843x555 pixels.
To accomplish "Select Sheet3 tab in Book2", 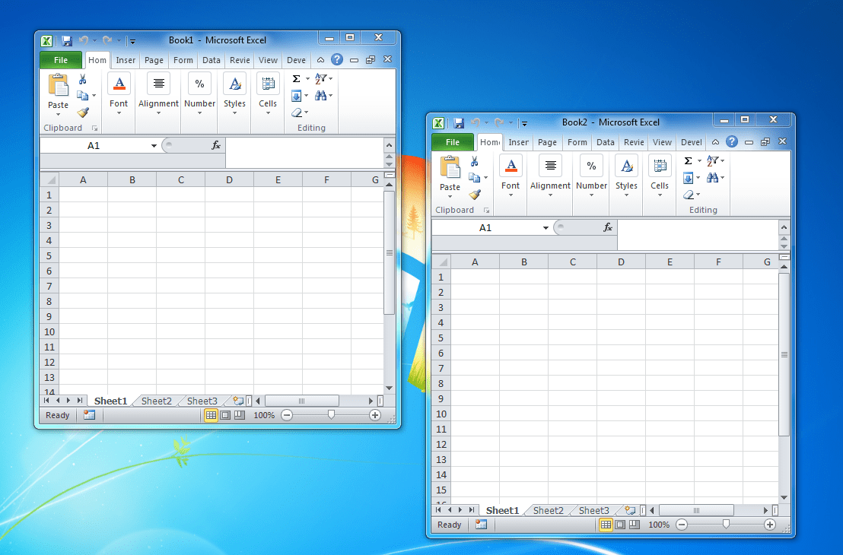I will (593, 511).
